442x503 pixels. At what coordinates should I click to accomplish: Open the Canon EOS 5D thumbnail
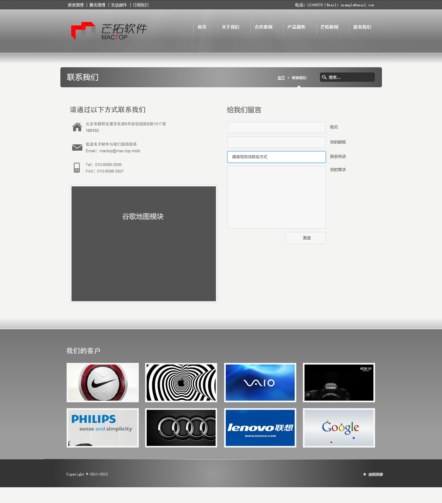coord(339,383)
